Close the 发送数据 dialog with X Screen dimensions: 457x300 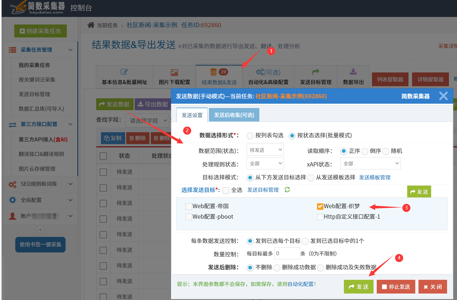pyautogui.click(x=443, y=96)
